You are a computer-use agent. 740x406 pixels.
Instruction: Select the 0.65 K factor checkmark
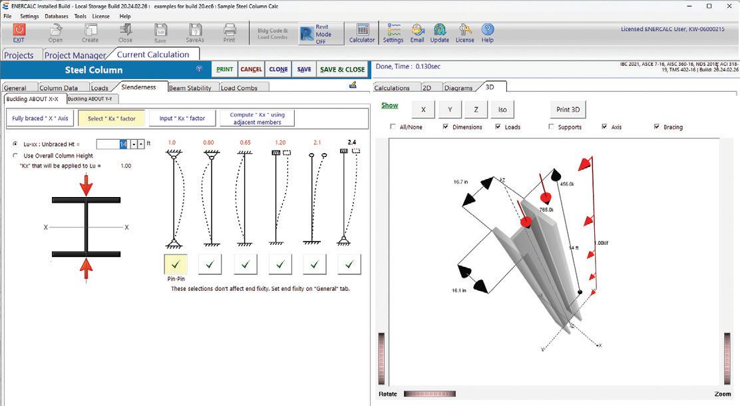click(x=246, y=264)
